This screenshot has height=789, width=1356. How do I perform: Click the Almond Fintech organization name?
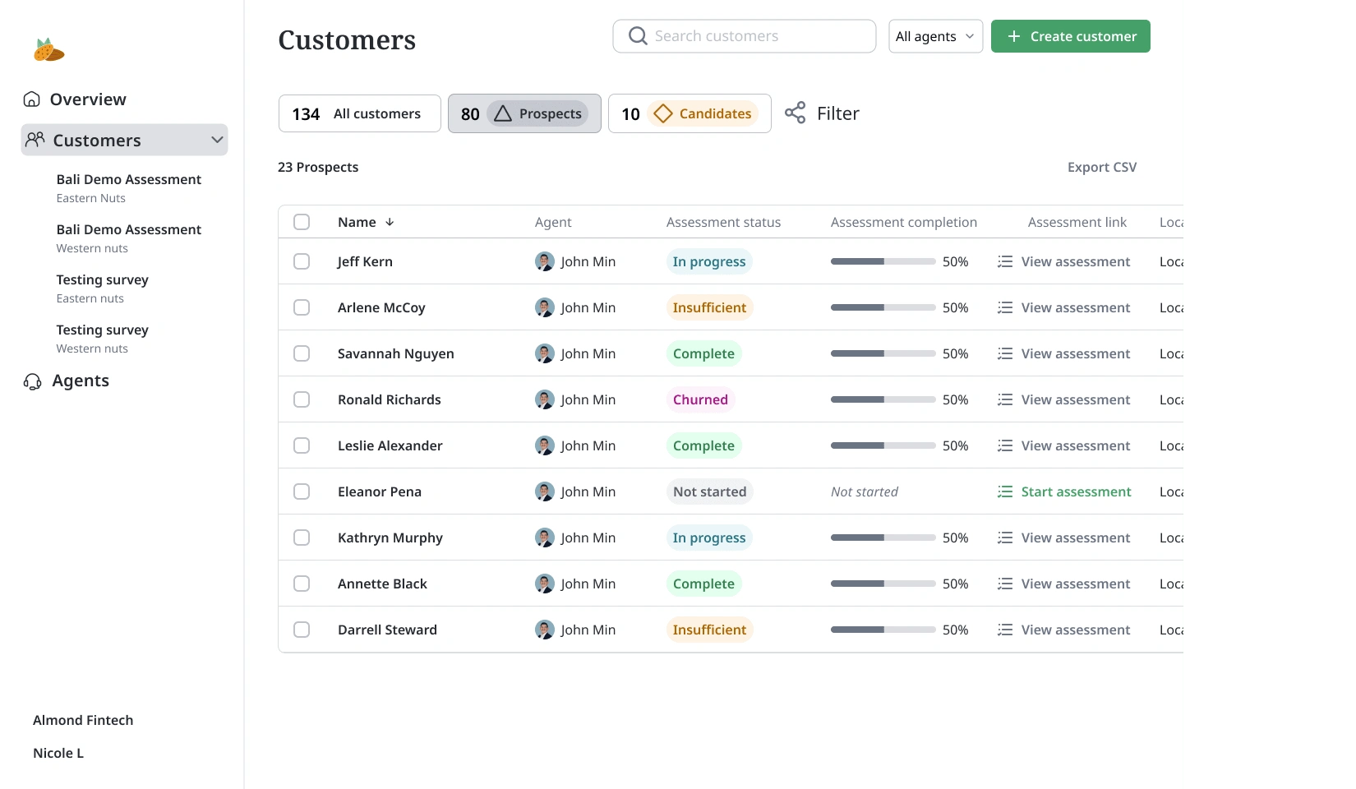point(83,720)
